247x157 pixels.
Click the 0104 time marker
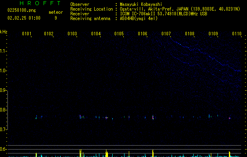(96, 34)
